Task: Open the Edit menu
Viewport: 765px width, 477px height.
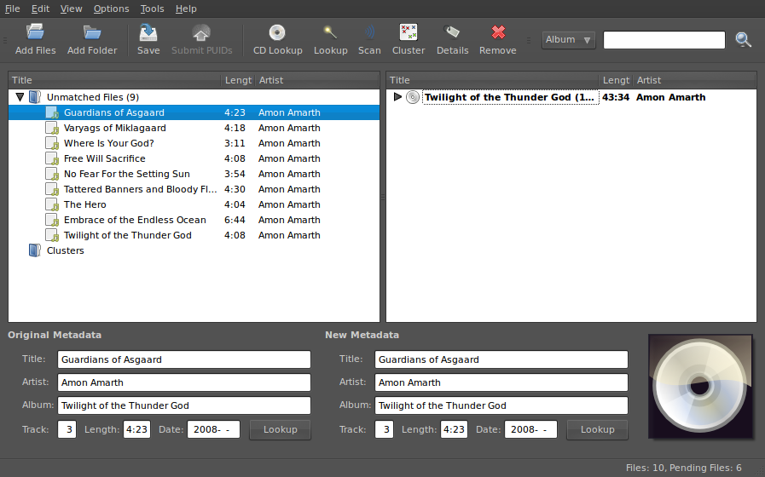Action: coord(40,9)
